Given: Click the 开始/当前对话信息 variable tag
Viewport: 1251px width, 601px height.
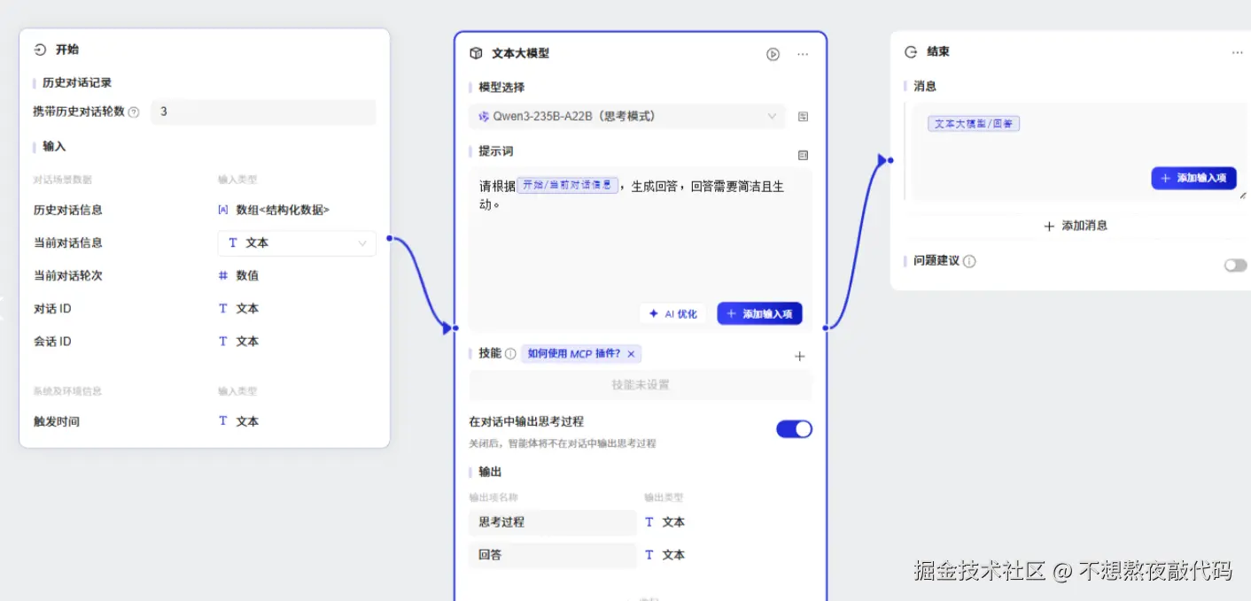Looking at the screenshot, I should 567,186.
